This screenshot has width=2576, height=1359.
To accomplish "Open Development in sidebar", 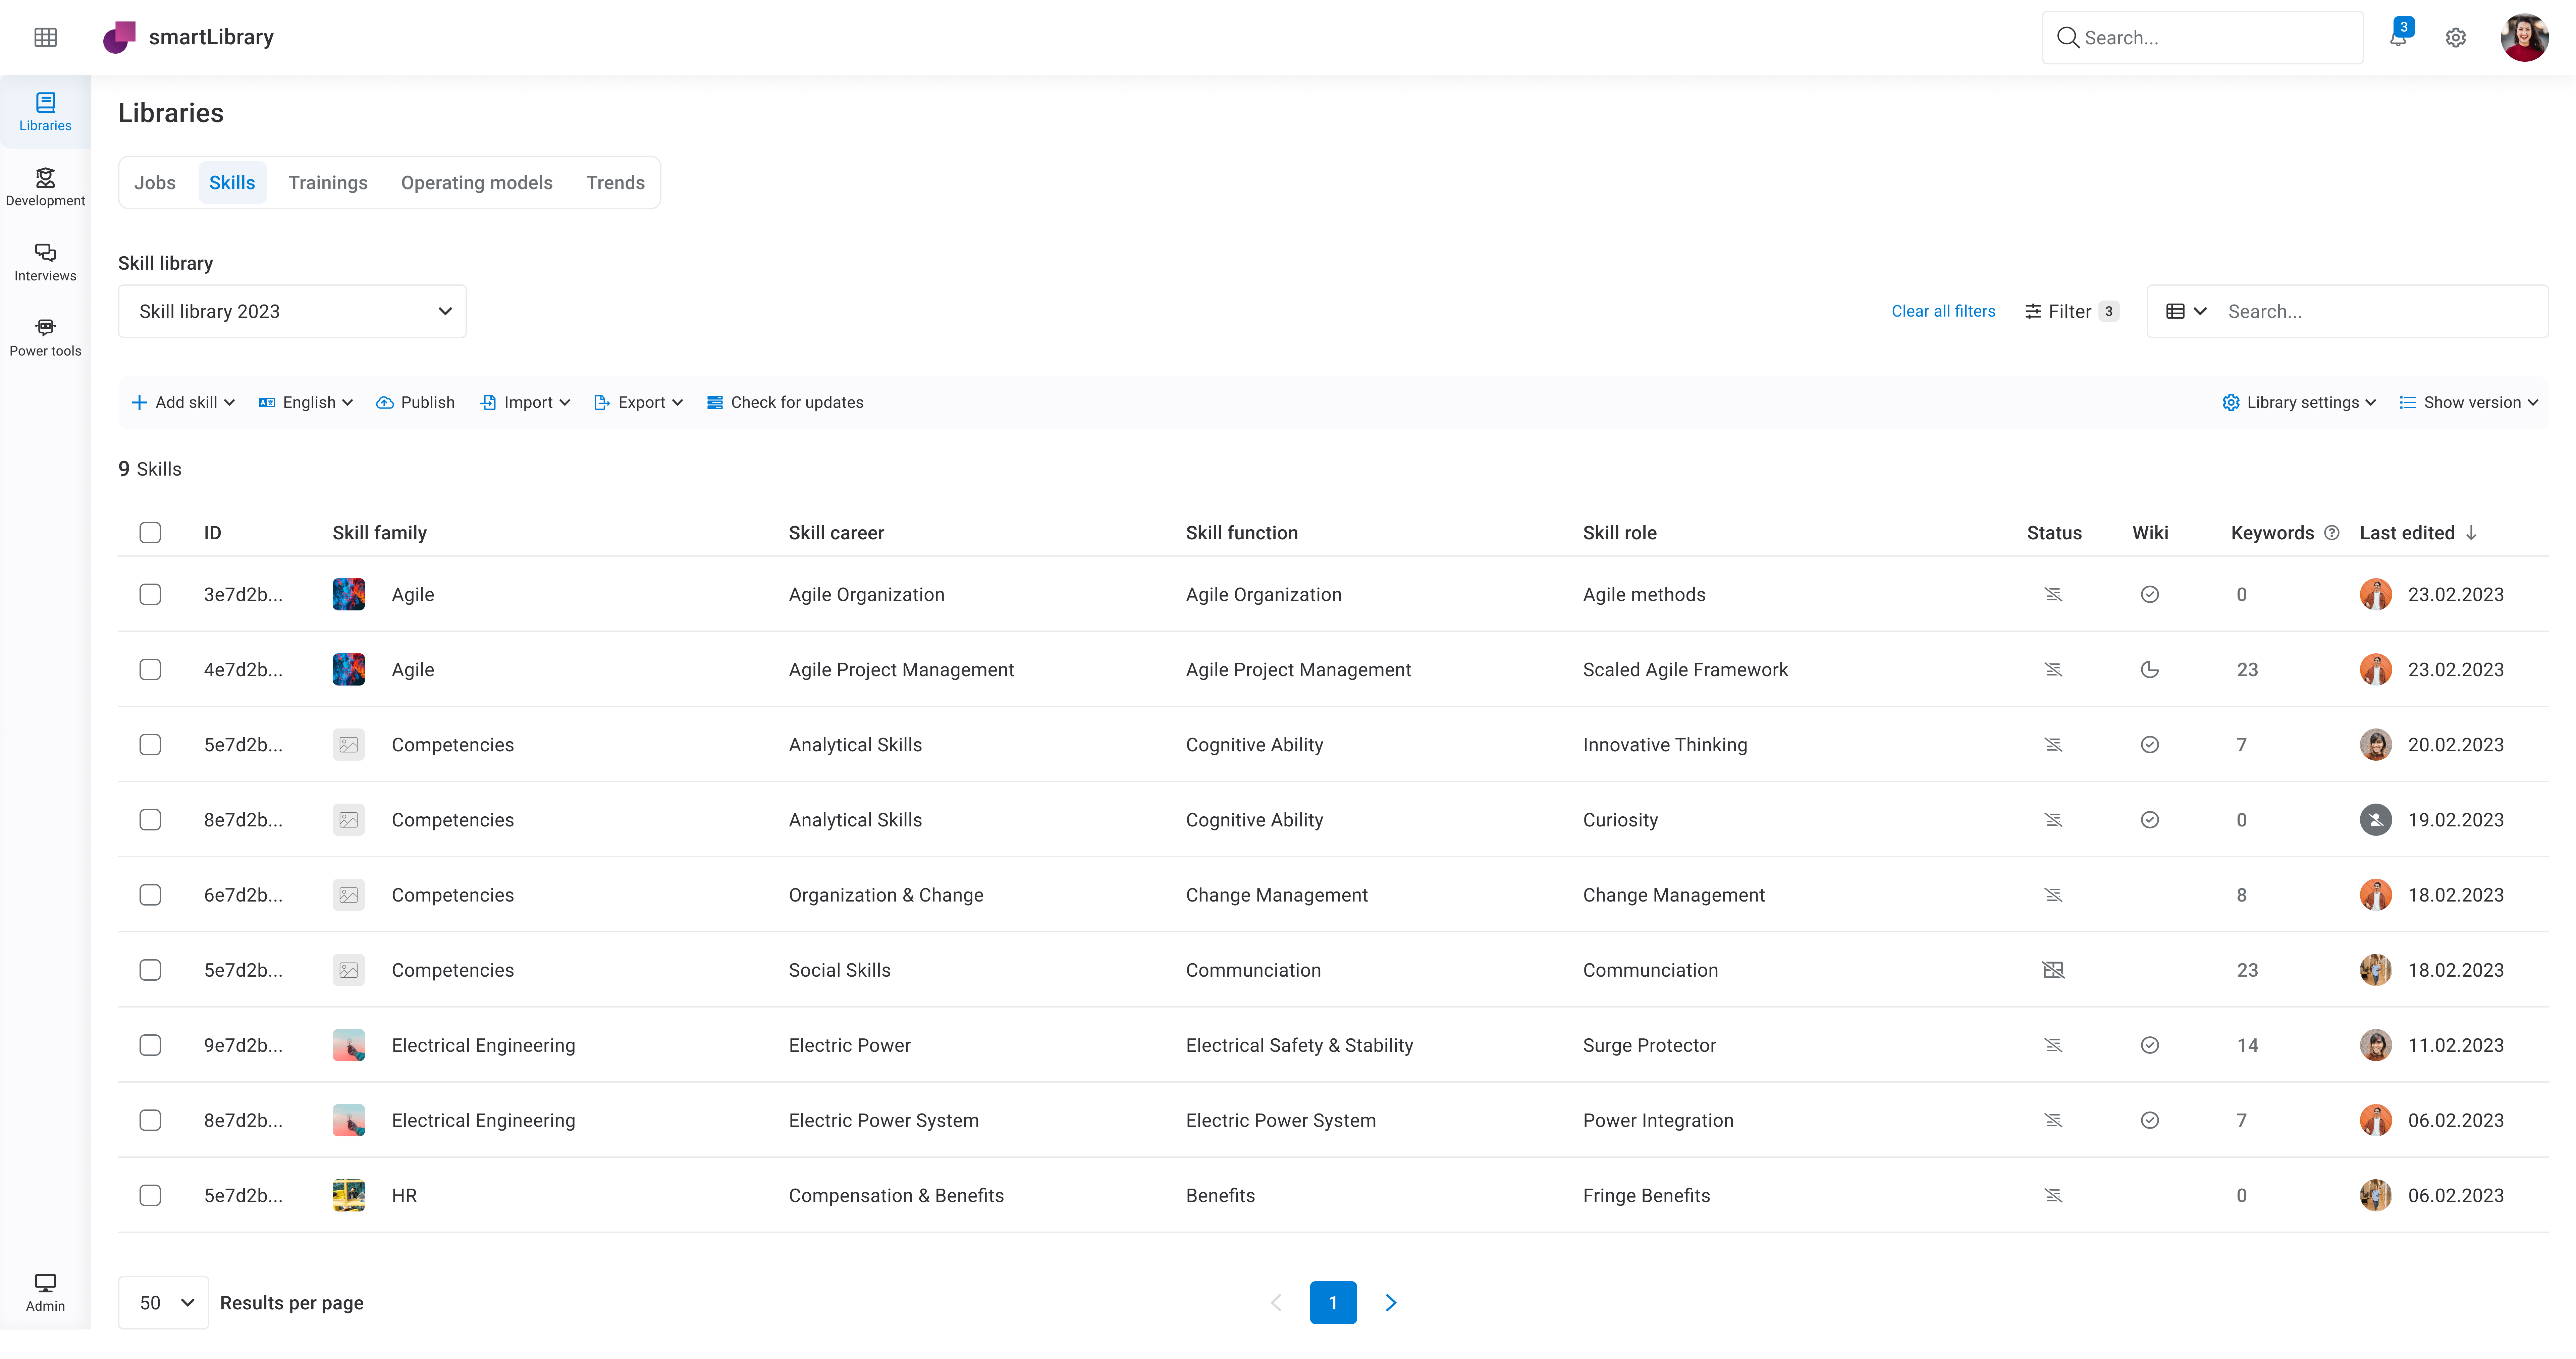I will tap(45, 187).
